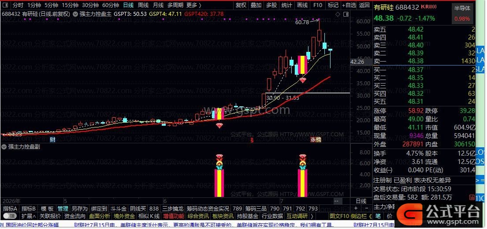Activate the 画线 drawing tool
The width and height of the screenshot is (487, 229).
(x=302, y=5)
